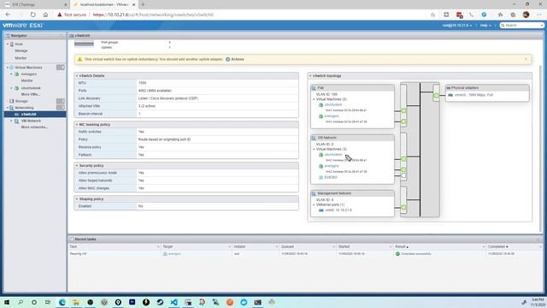Click the Networking icon in Navigator

[x=12, y=108]
